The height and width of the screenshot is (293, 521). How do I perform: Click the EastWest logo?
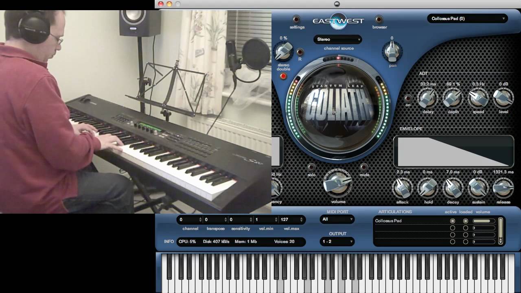click(338, 21)
